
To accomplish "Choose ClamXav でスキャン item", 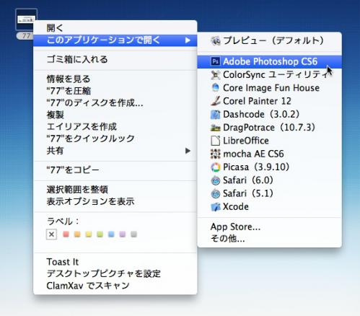I will point(115,286).
